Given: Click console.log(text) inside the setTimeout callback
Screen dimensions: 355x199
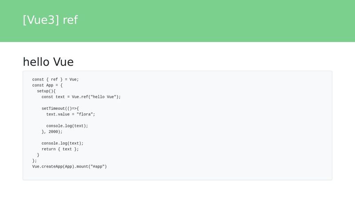Looking at the screenshot, I should tap(67, 126).
